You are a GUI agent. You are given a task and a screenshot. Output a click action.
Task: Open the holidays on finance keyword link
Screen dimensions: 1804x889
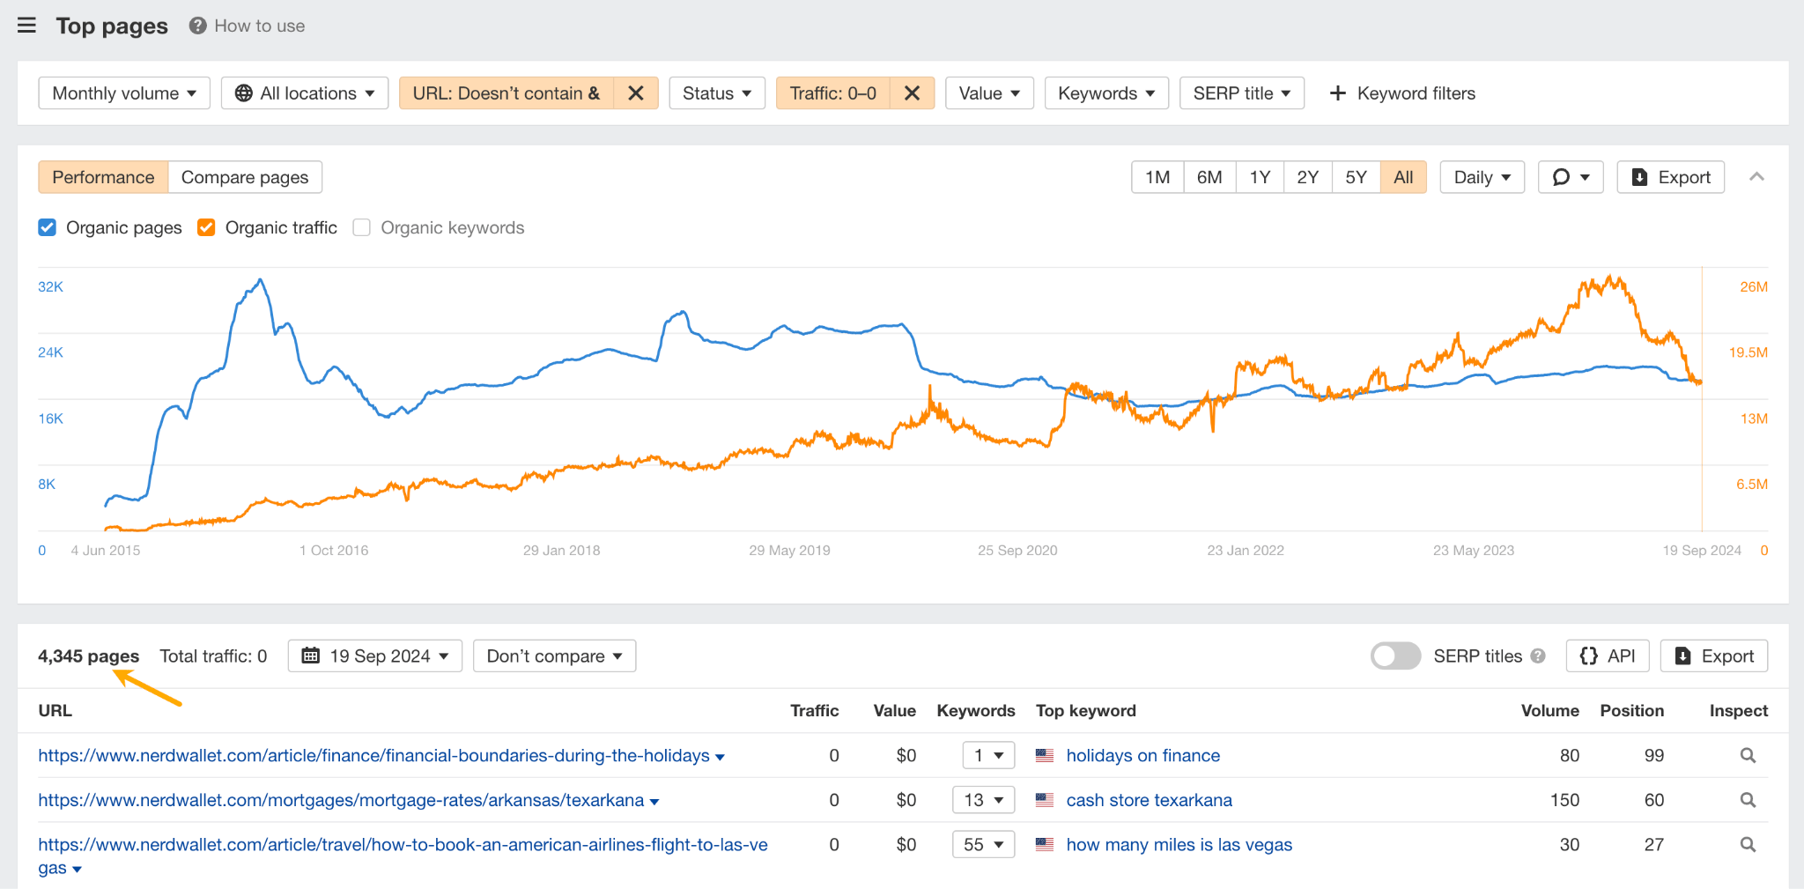pyautogui.click(x=1142, y=756)
